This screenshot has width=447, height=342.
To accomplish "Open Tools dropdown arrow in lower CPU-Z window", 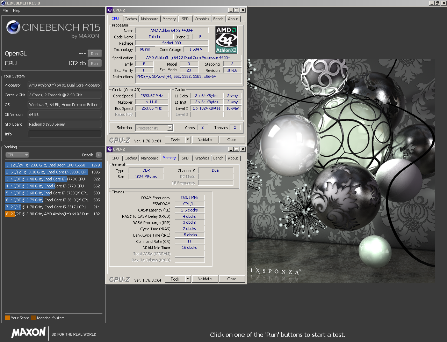I will pyautogui.click(x=188, y=279).
